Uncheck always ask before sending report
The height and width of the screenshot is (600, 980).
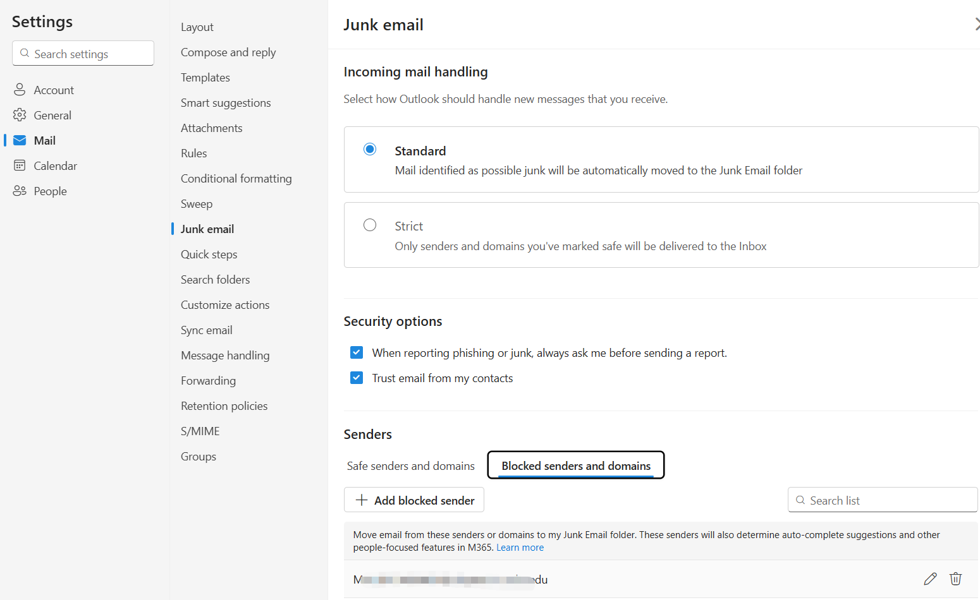point(357,352)
